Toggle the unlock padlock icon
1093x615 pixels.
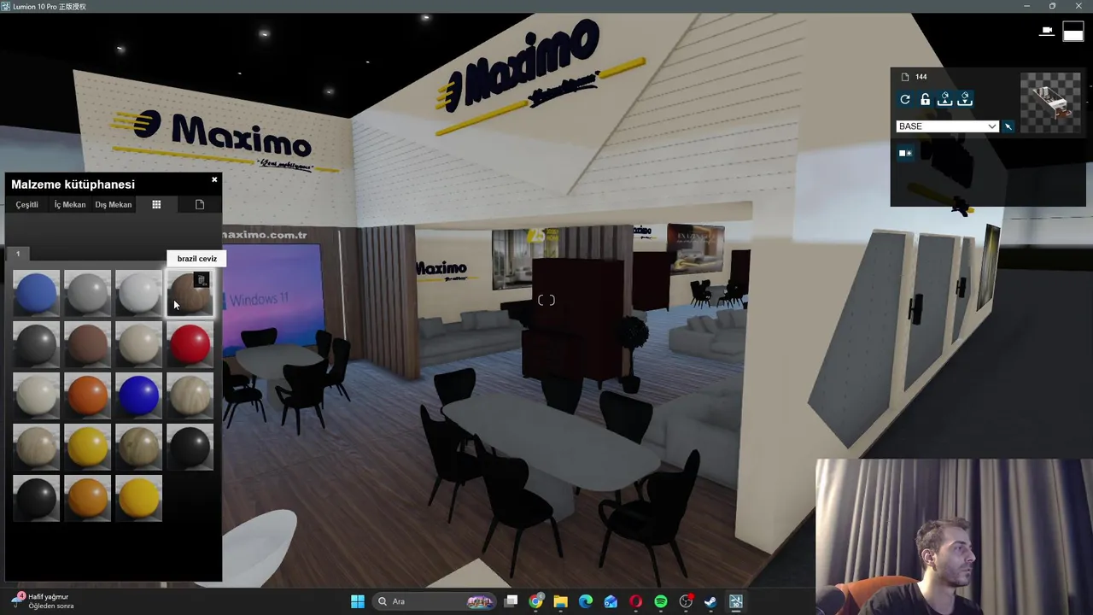coord(925,100)
